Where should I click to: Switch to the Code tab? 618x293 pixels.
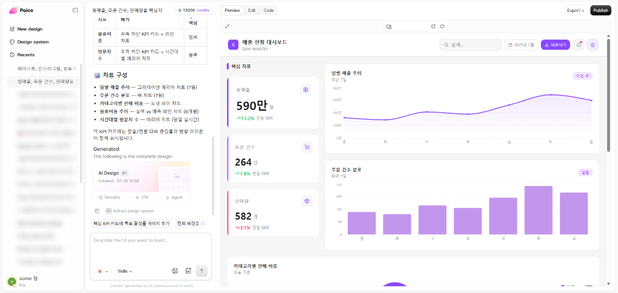tap(268, 10)
